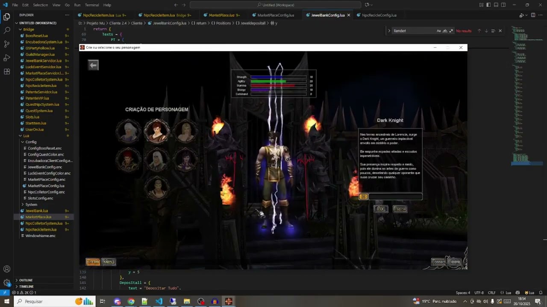Toggle Use Regular Expression in find widget
This screenshot has width=547, height=307.
451,31
